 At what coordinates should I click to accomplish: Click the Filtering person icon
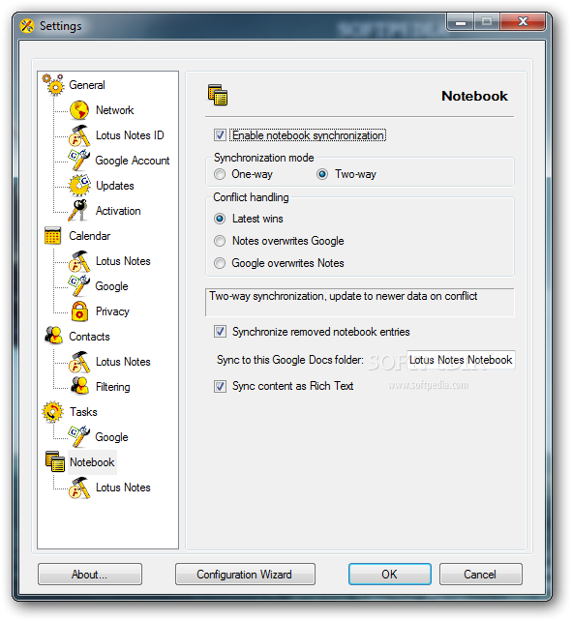[79, 386]
